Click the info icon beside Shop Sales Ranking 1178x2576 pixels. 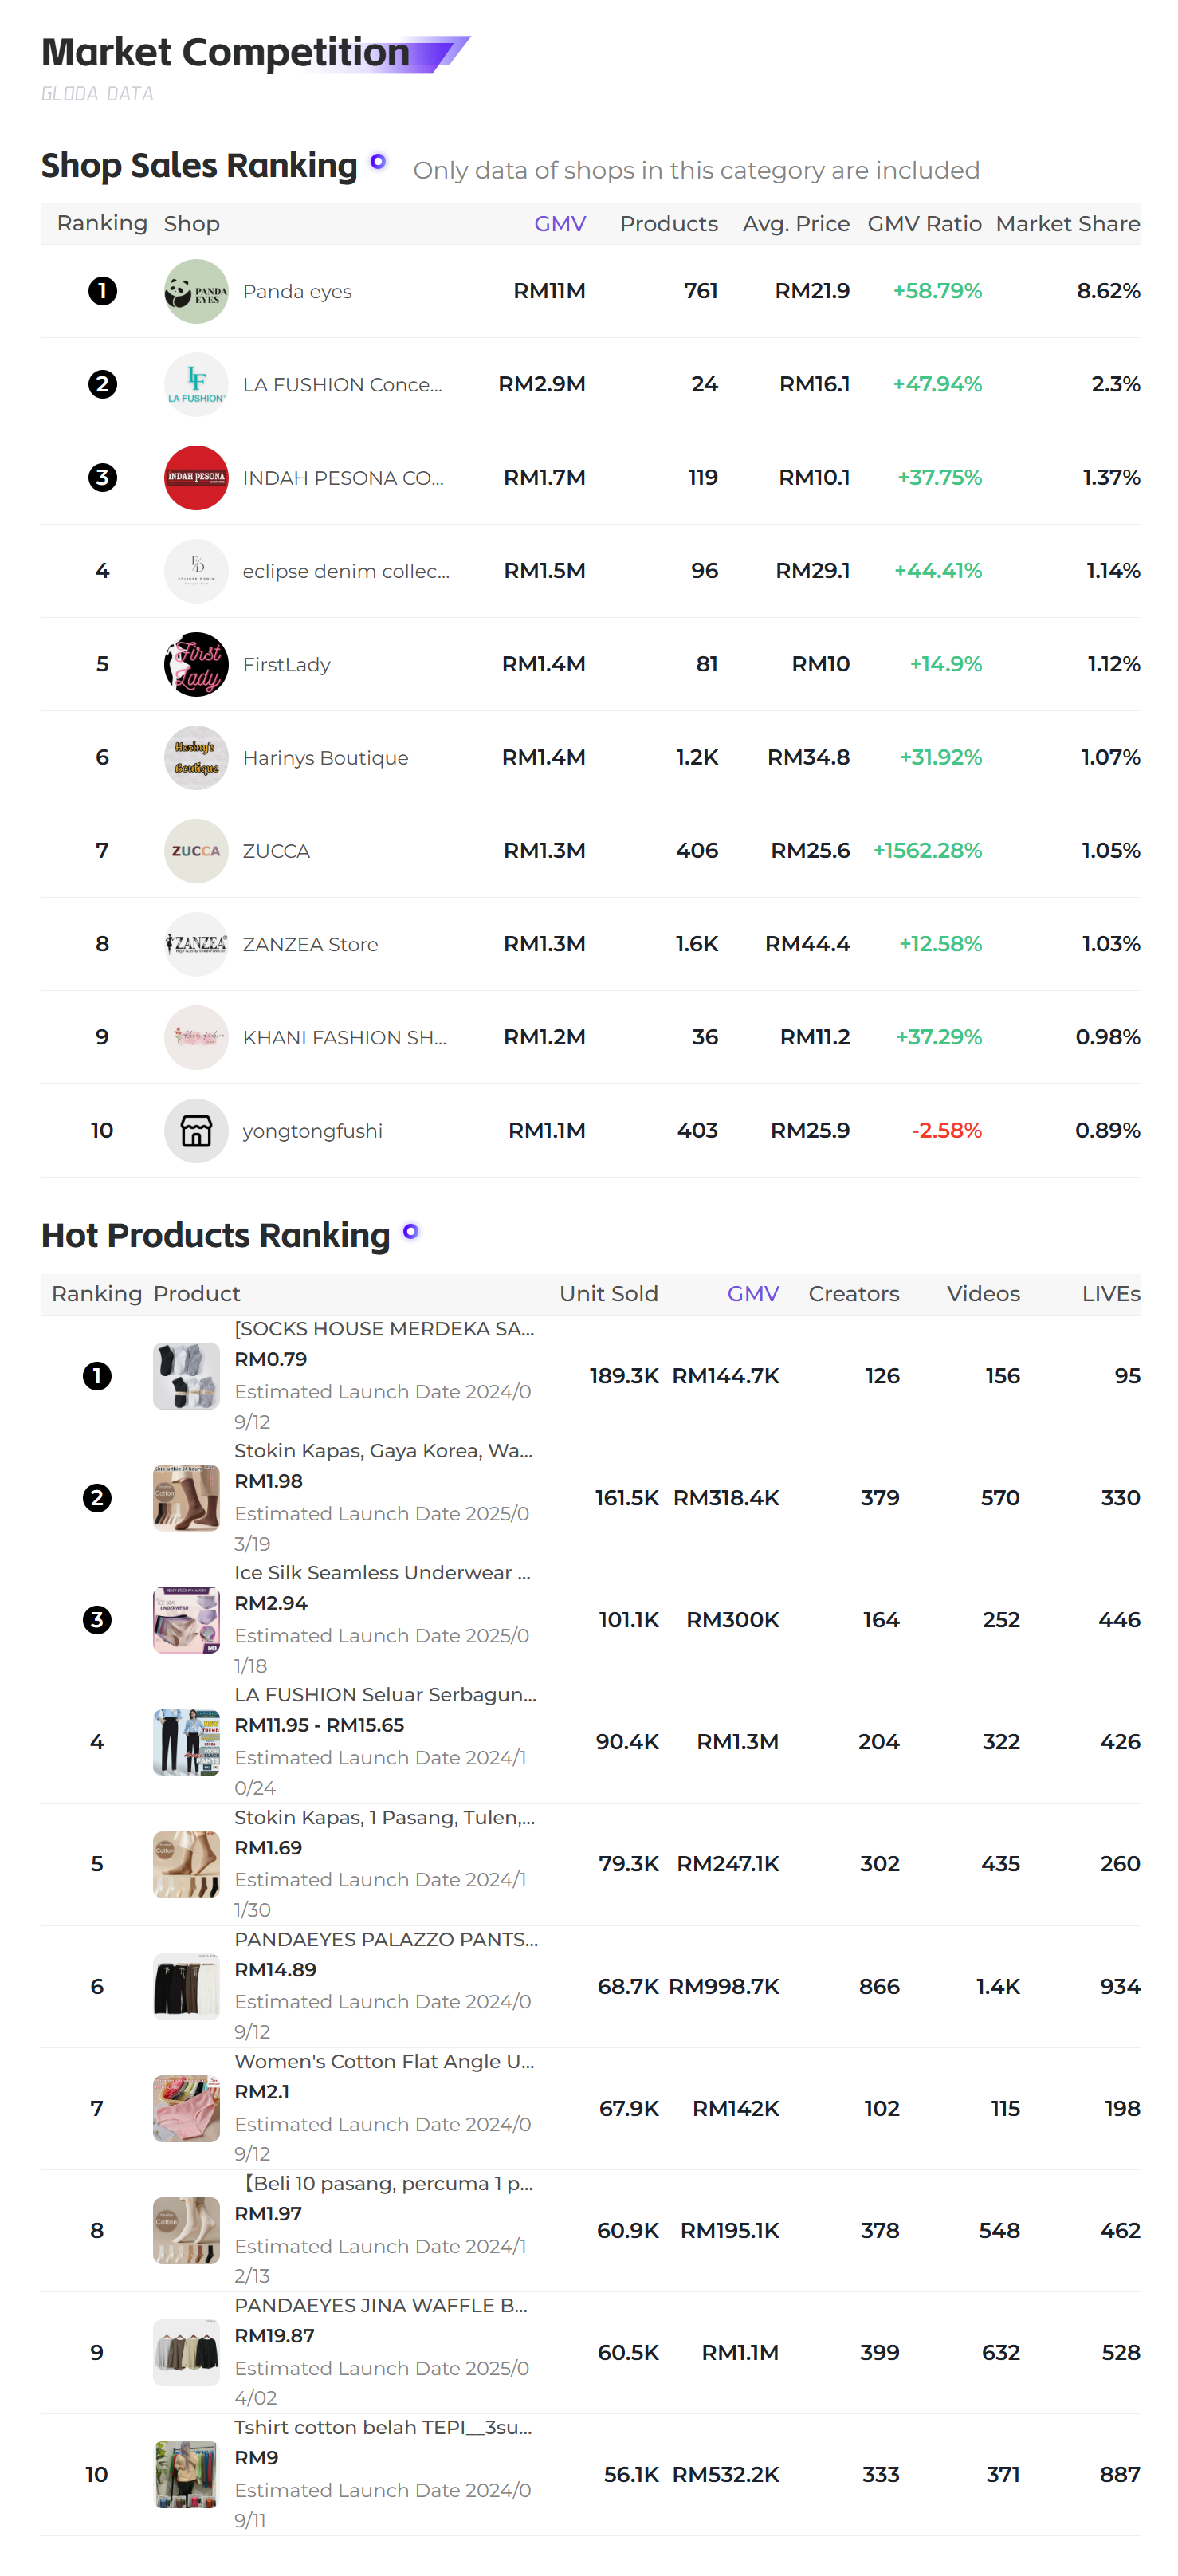378,161
